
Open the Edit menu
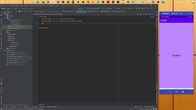[8, 5]
